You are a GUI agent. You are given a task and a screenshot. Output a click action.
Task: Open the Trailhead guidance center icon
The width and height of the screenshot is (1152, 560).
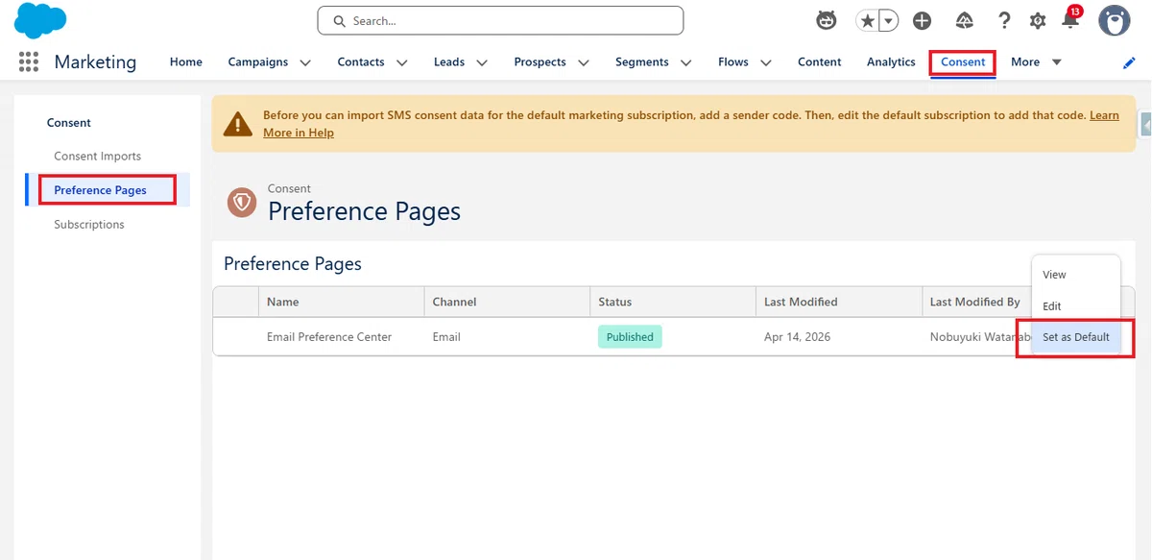click(x=964, y=20)
